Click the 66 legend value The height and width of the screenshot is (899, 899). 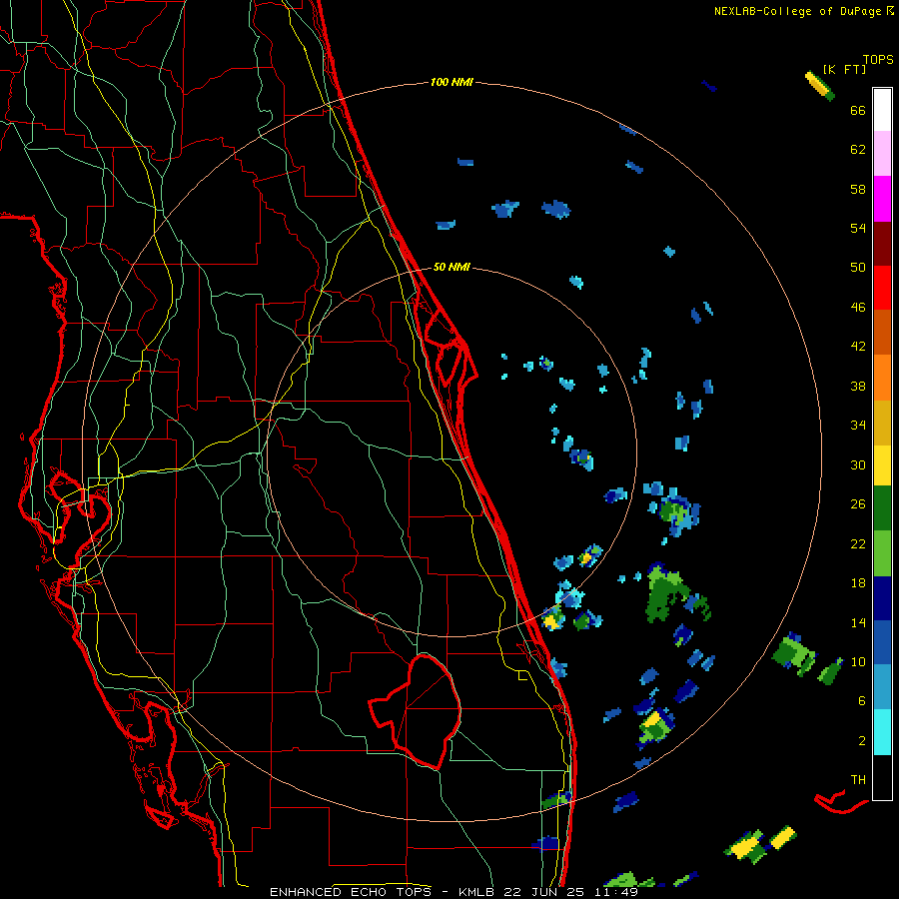click(858, 111)
